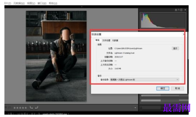
Task: Click the 直方图 panel title
Action: pyautogui.click(x=179, y=10)
